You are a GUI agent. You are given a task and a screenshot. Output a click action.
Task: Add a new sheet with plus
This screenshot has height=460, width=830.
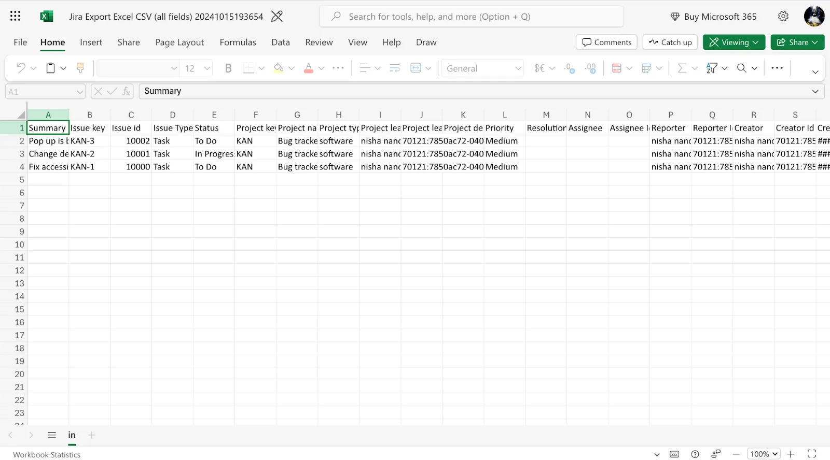point(92,435)
